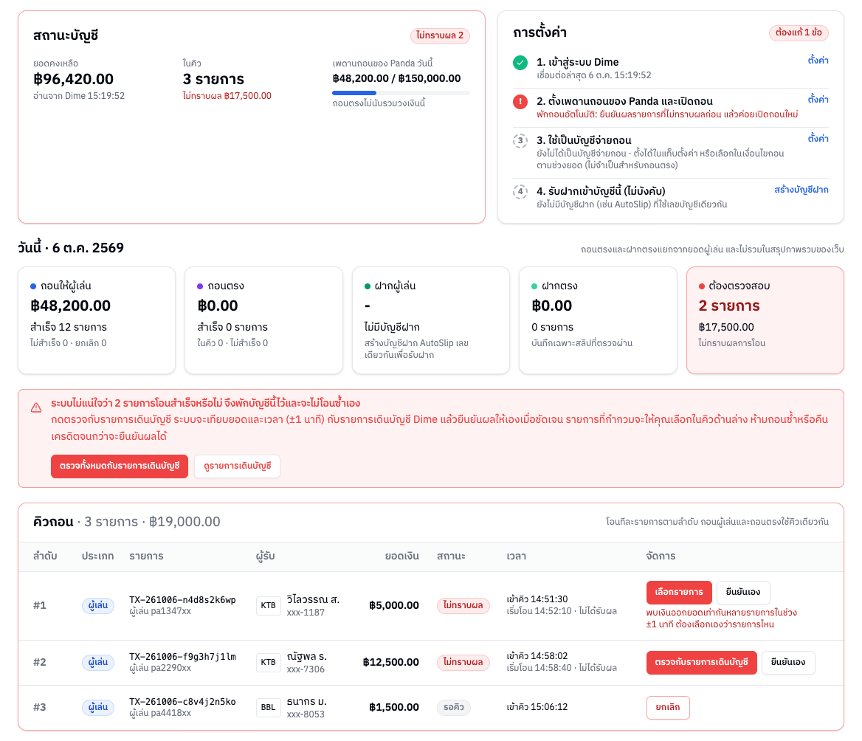Click the green checkmark icon for step 1
862x741 pixels.
coord(520,63)
